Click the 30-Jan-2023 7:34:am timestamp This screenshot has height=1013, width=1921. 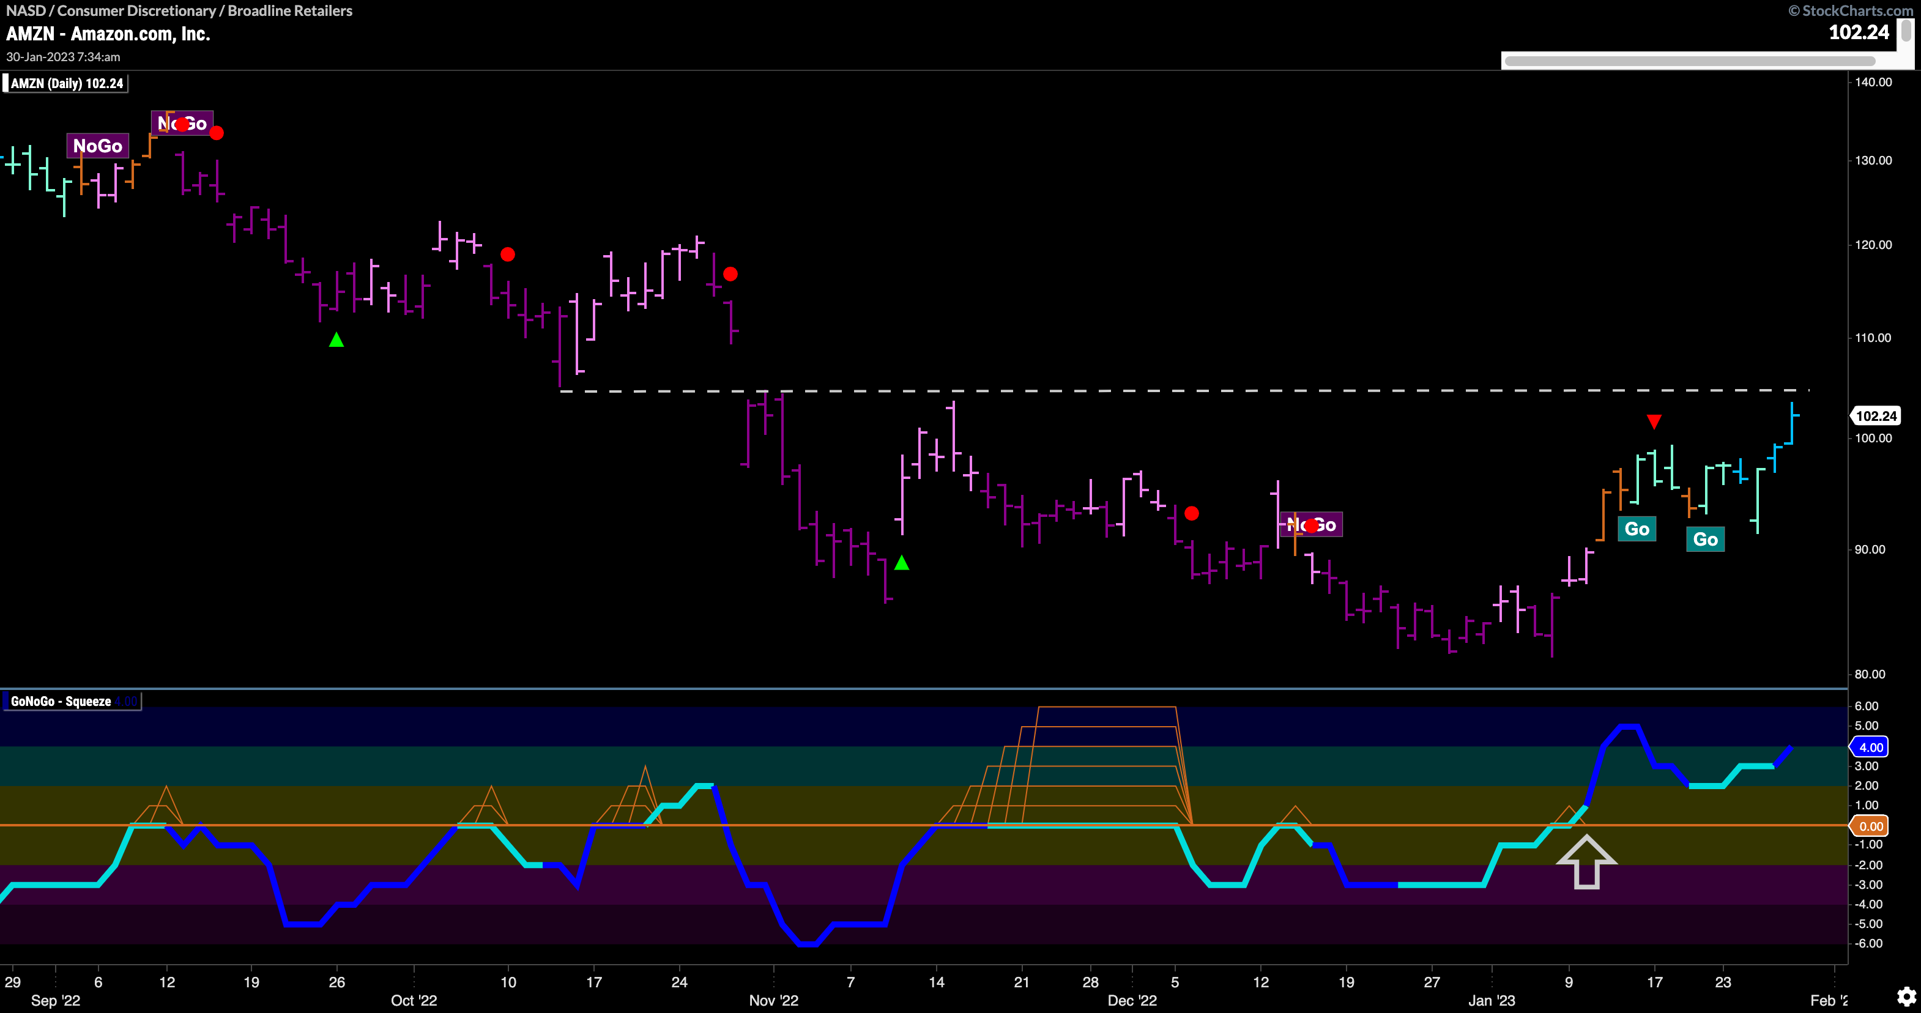(x=64, y=57)
